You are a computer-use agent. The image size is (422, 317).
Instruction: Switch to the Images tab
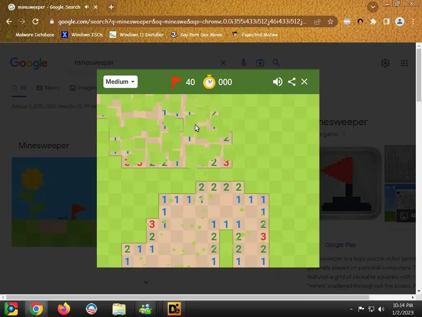point(83,88)
